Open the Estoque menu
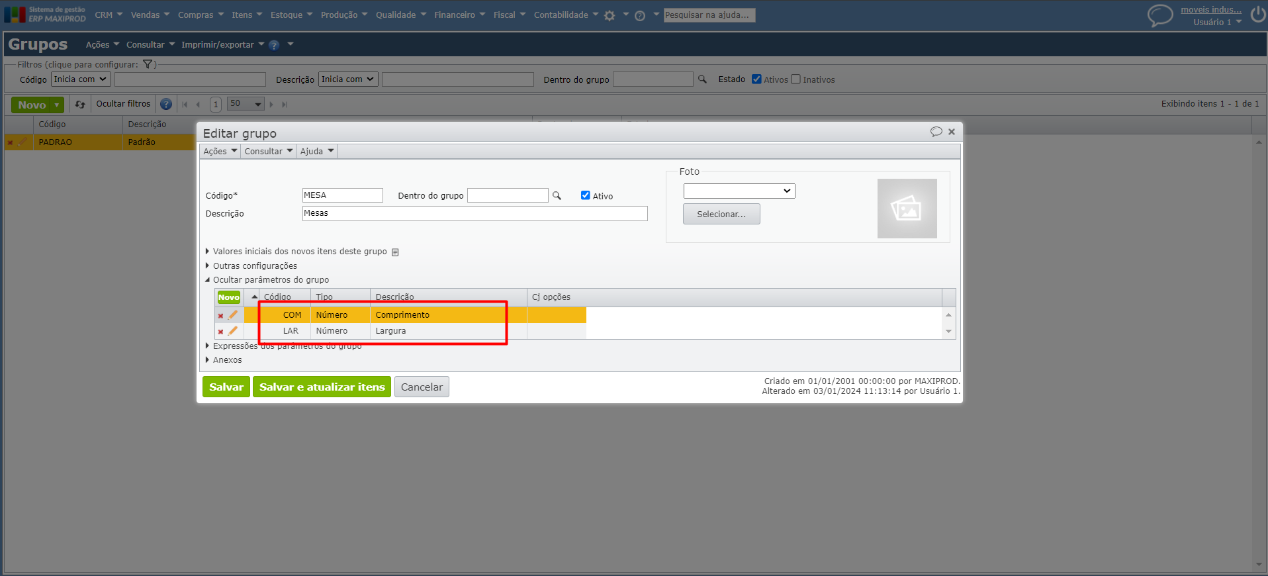This screenshot has height=576, width=1268. 291,15
